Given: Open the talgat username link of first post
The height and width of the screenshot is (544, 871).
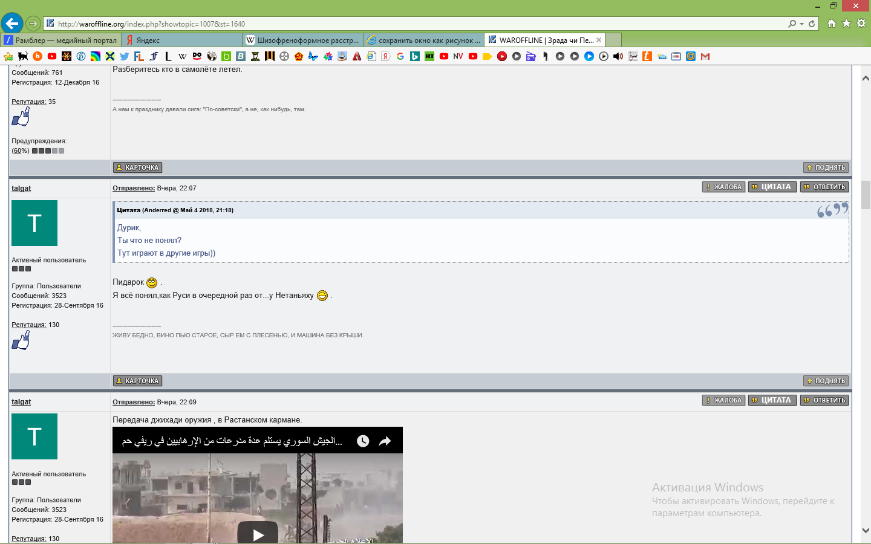Looking at the screenshot, I should point(21,189).
